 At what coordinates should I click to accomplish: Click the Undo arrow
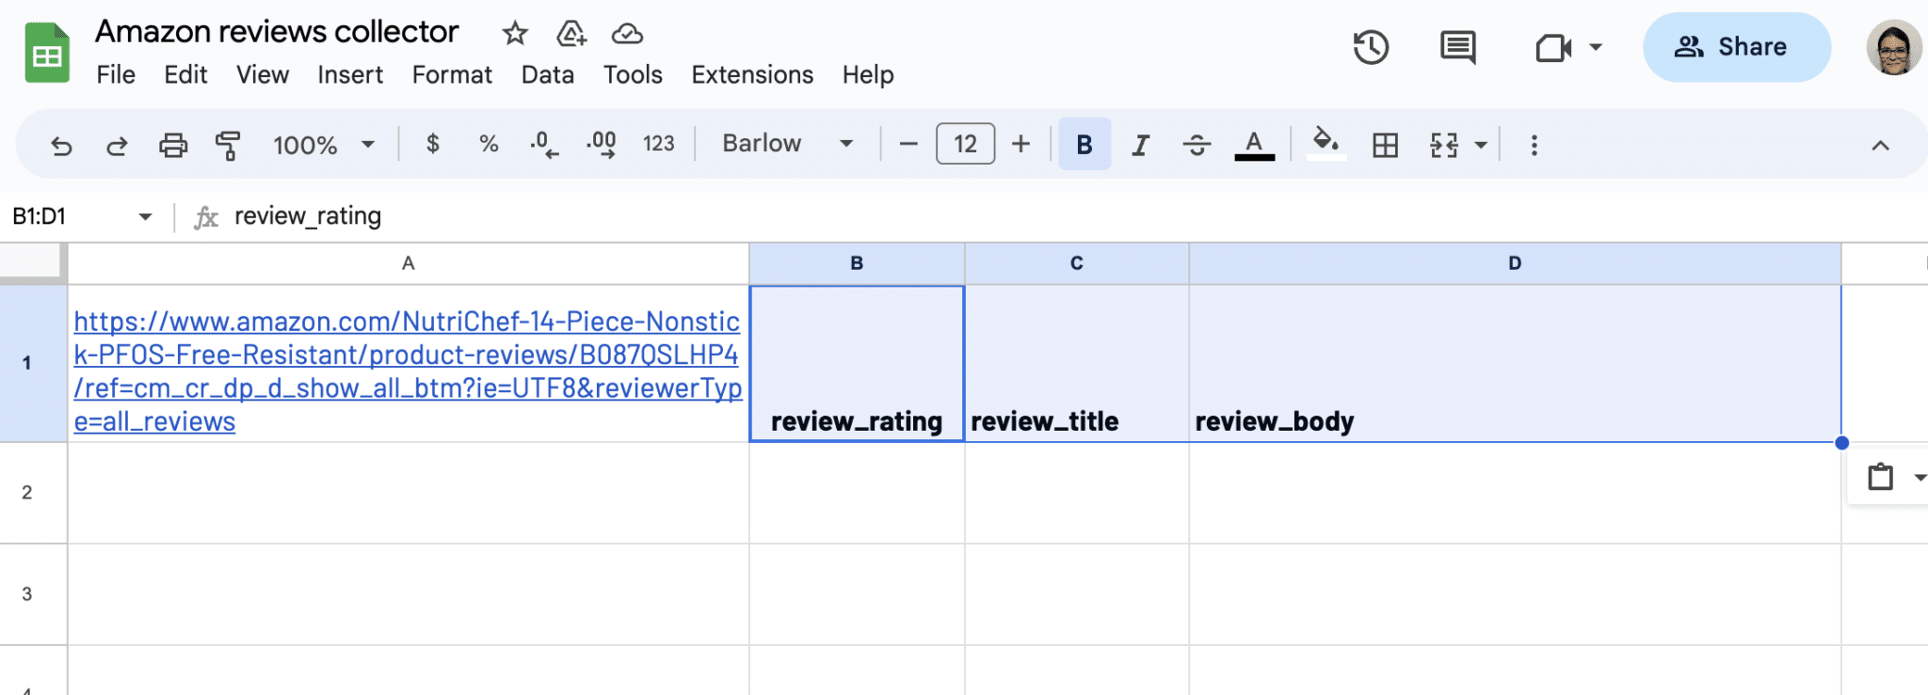point(61,145)
